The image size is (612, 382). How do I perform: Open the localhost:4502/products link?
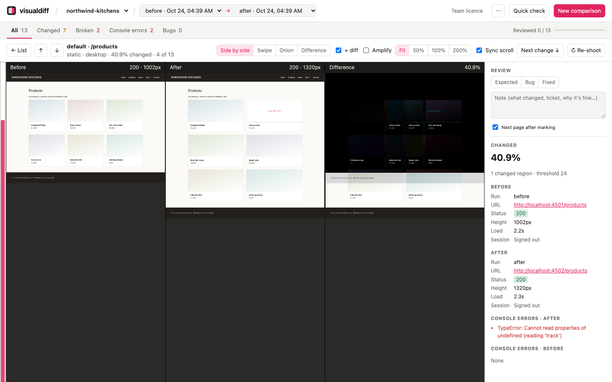tap(550, 271)
